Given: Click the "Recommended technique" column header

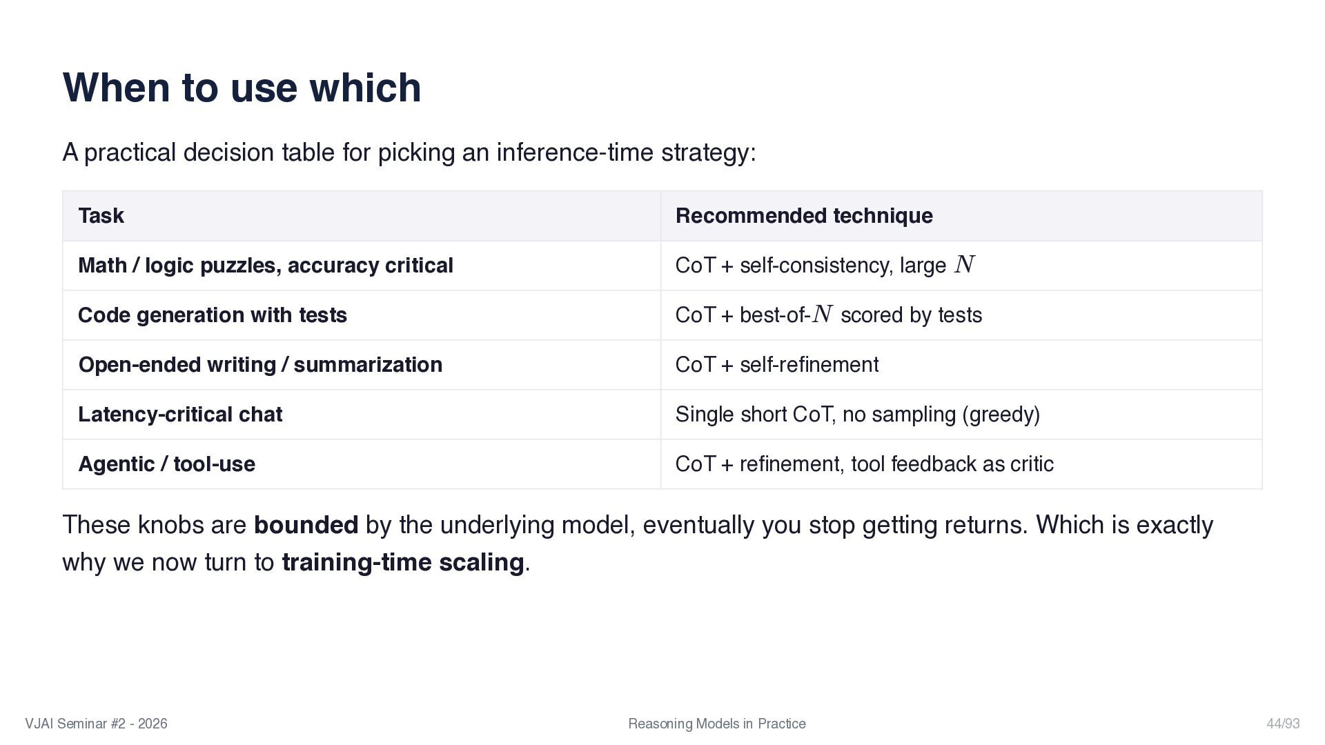Looking at the screenshot, I should 803,216.
